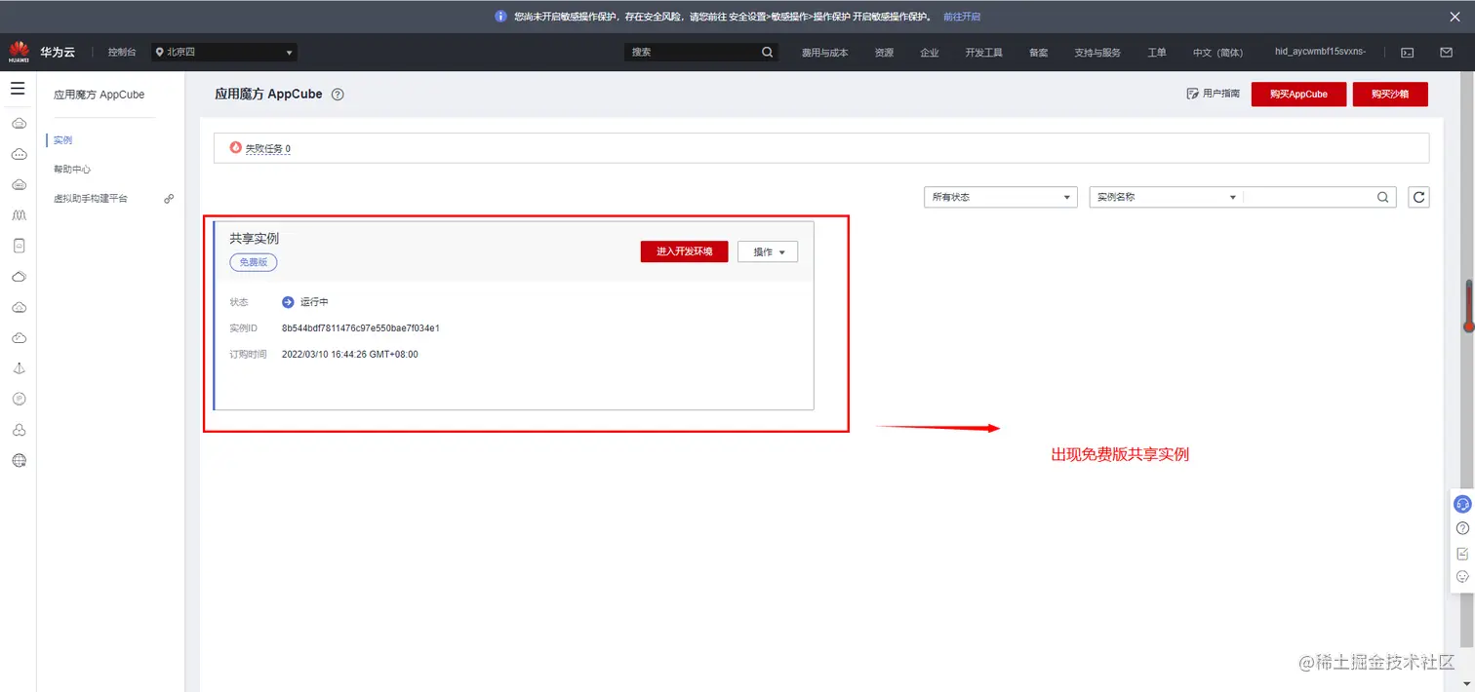Click the red flame failed-task icon
The height and width of the screenshot is (692, 1475).
click(235, 147)
